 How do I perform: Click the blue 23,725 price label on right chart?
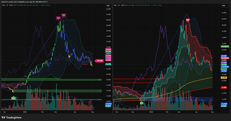point(224,71)
